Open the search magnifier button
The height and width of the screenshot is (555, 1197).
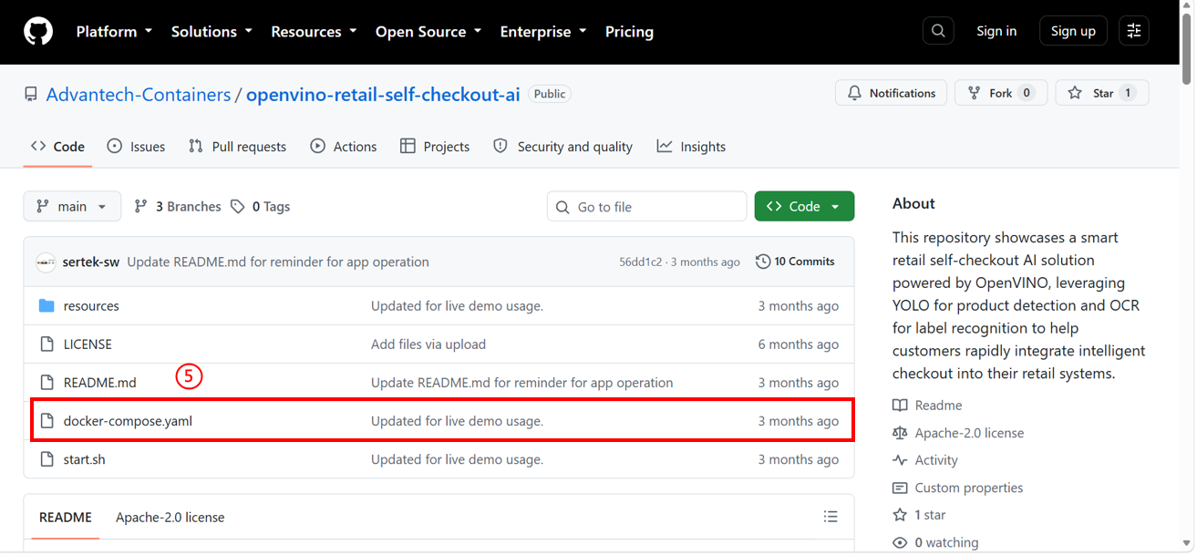click(938, 31)
